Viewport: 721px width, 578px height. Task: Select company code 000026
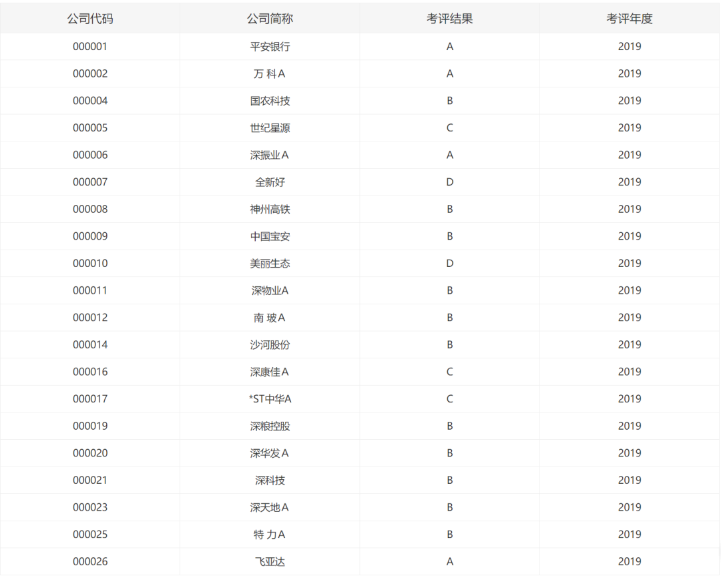click(90, 562)
